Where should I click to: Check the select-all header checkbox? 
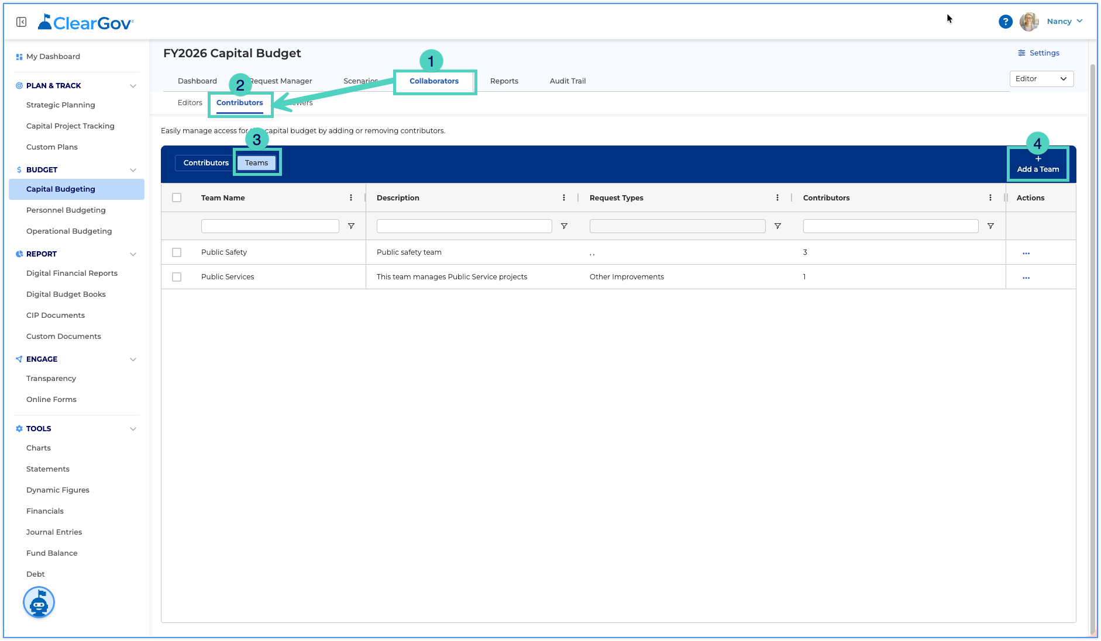coord(177,198)
